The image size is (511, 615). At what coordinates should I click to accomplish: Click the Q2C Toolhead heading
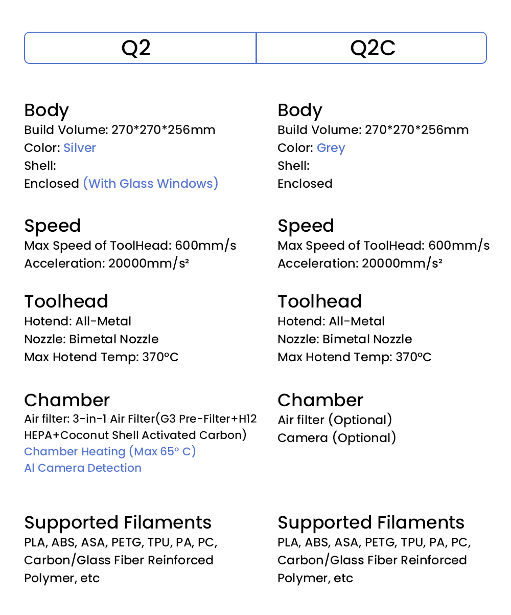coord(319,301)
